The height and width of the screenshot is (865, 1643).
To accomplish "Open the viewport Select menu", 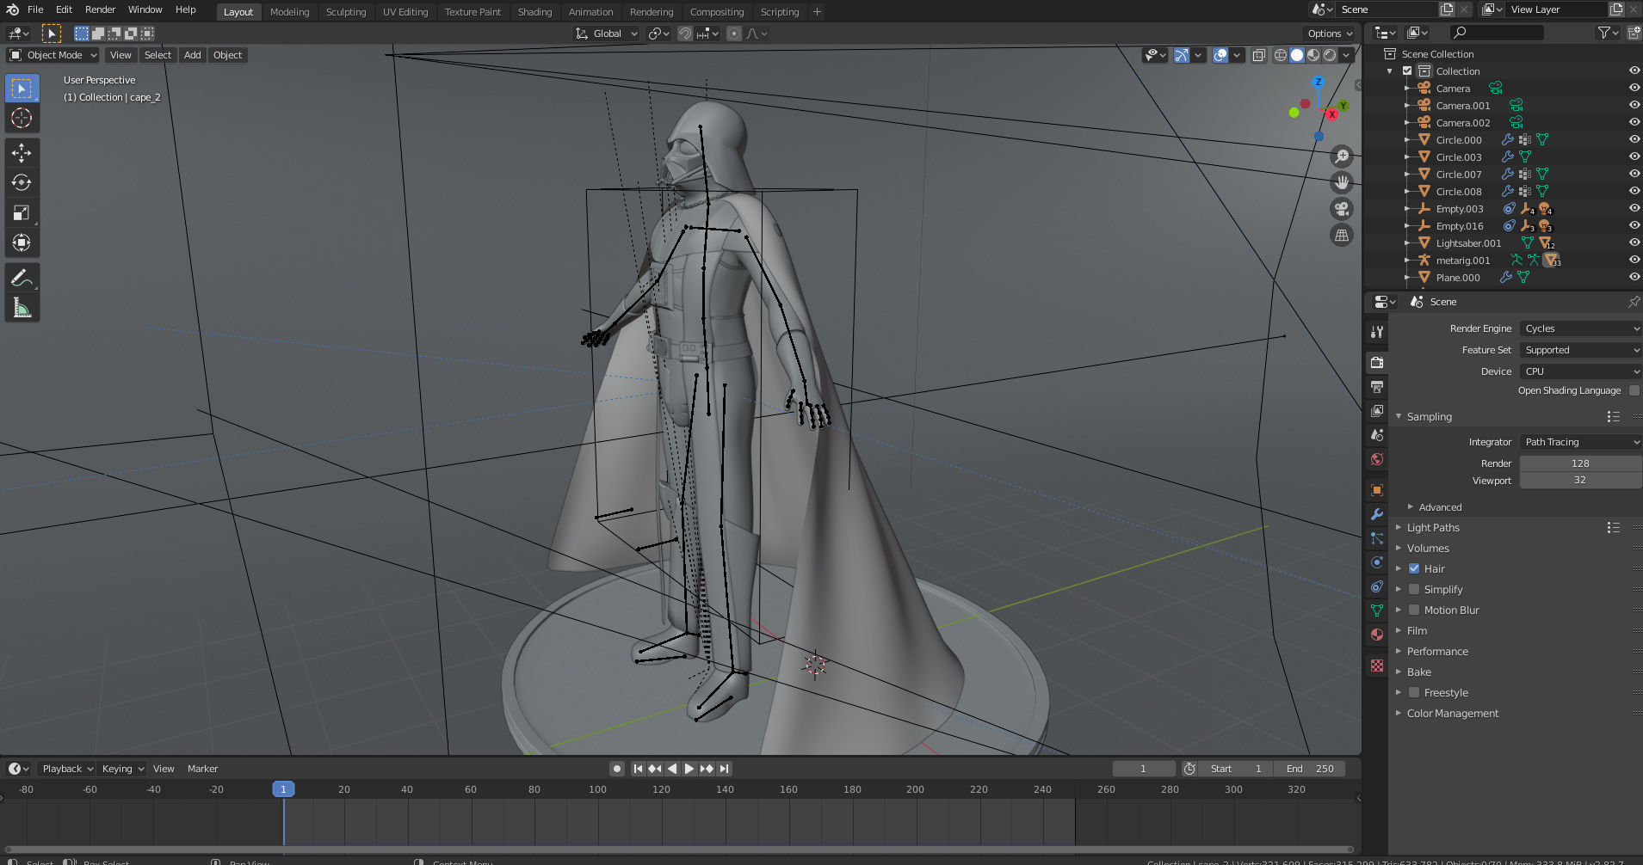I will pyautogui.click(x=158, y=55).
